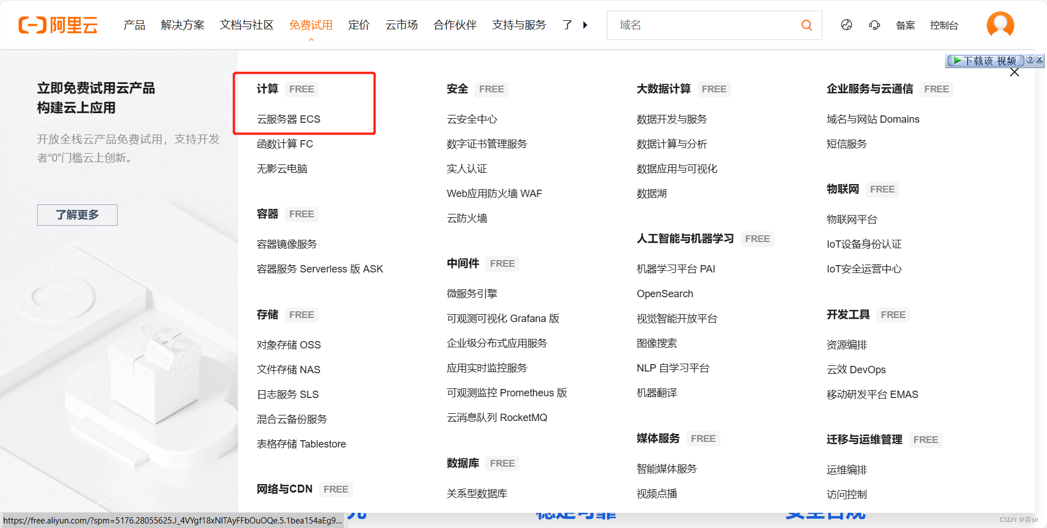The height and width of the screenshot is (528, 1047).
Task: Open 视觉智能开放平台 link
Action: (x=677, y=318)
